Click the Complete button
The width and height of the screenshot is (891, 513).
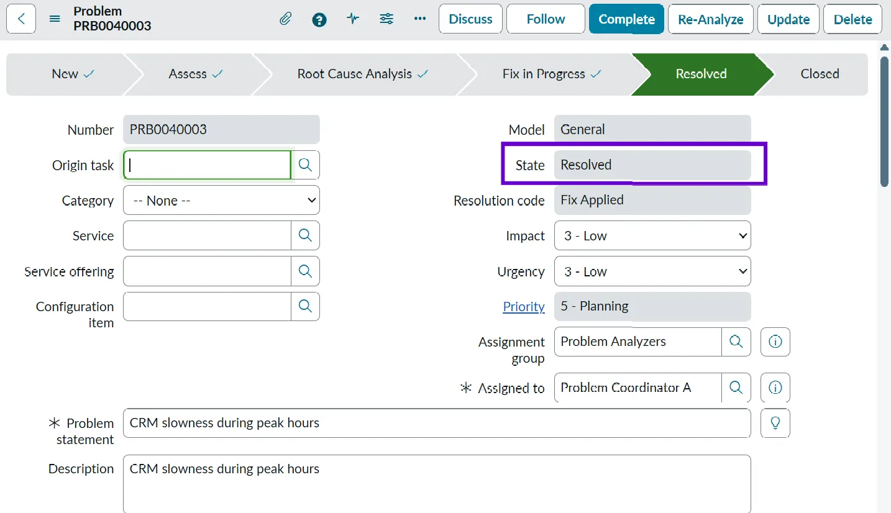click(x=626, y=19)
